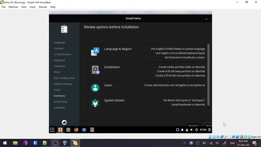Viewport: 261px width, 147px height.
Task: Select the System Settings sidebar step
Action: click(63, 84)
